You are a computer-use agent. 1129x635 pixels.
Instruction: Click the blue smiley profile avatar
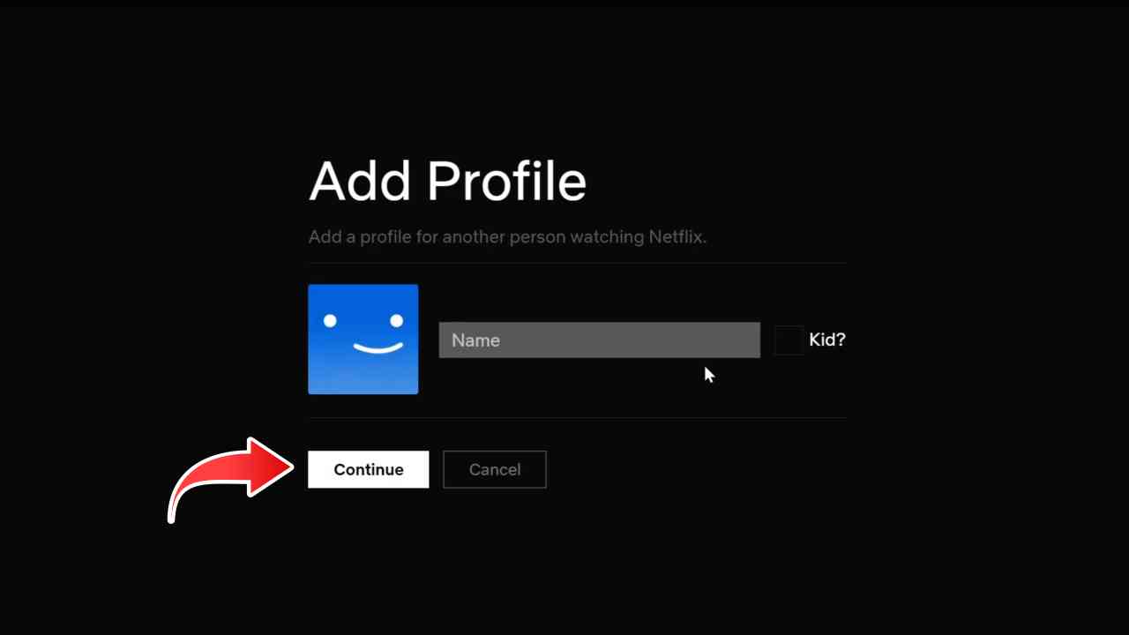[363, 339]
